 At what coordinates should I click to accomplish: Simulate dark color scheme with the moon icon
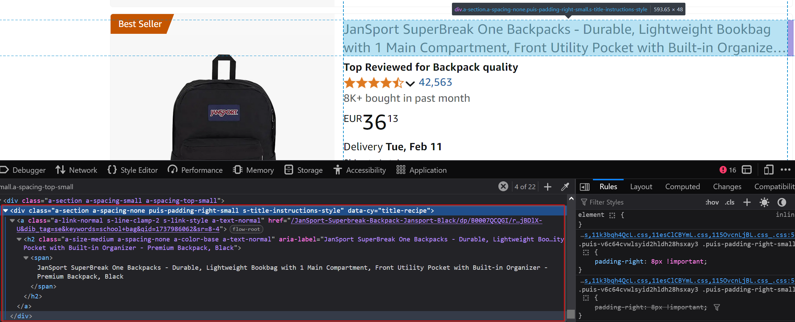point(782,202)
